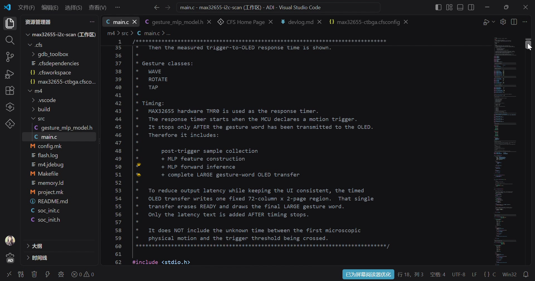The image size is (535, 281).
Task: Open Customize Layout button
Action: [449, 7]
